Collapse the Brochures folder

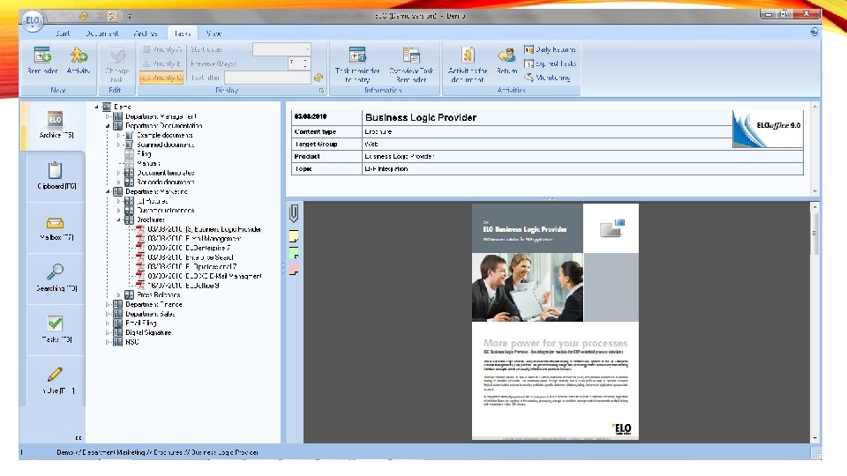coord(119,219)
